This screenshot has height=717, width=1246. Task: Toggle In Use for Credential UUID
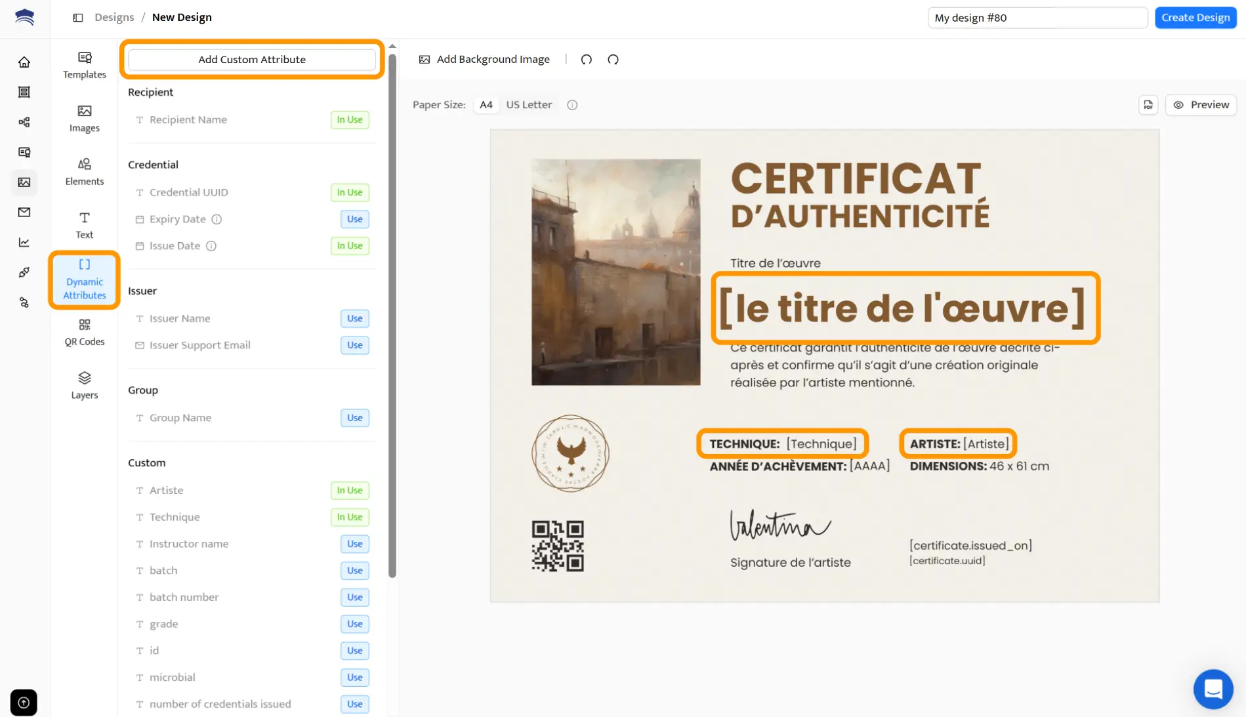click(x=350, y=192)
